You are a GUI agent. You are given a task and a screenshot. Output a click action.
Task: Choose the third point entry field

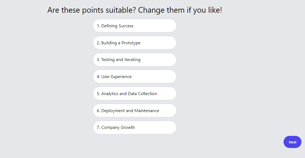[x=135, y=60]
